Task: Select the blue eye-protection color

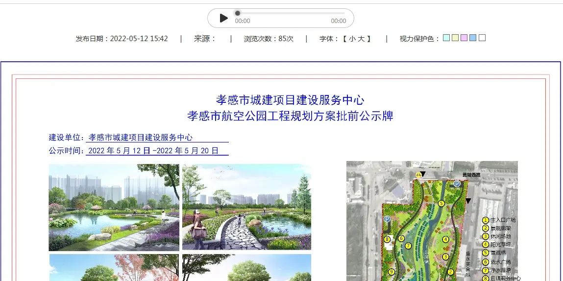Action: 473,38
